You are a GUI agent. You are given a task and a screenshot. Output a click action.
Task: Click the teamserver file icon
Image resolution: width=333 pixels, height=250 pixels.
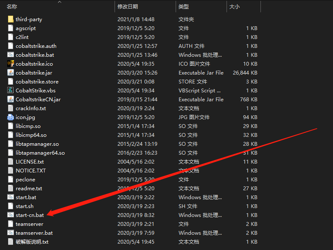[11, 224]
